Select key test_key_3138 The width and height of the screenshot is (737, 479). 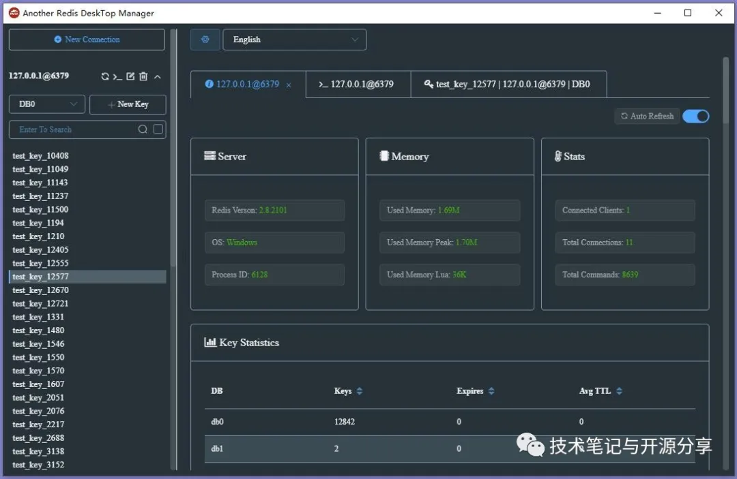pyautogui.click(x=87, y=451)
